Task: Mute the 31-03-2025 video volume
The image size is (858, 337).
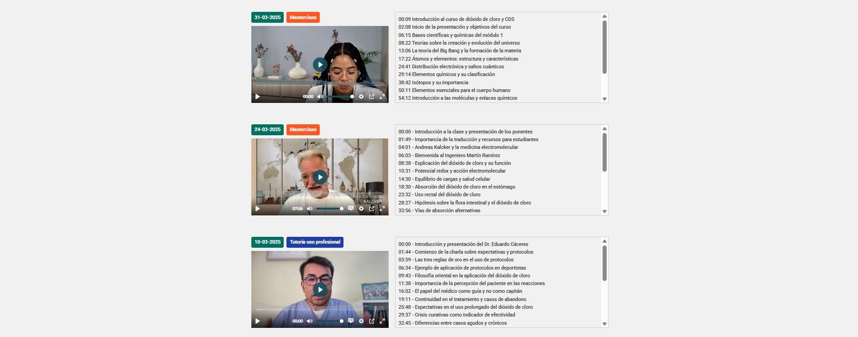Action: (320, 97)
